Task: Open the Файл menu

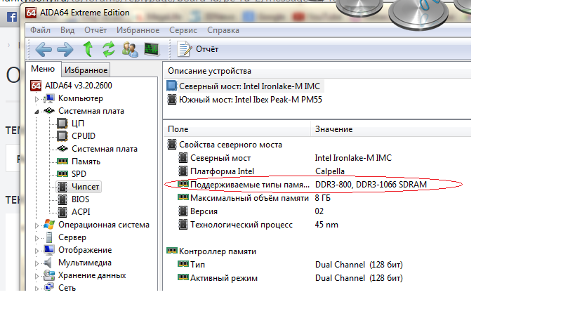Action: tap(40, 30)
